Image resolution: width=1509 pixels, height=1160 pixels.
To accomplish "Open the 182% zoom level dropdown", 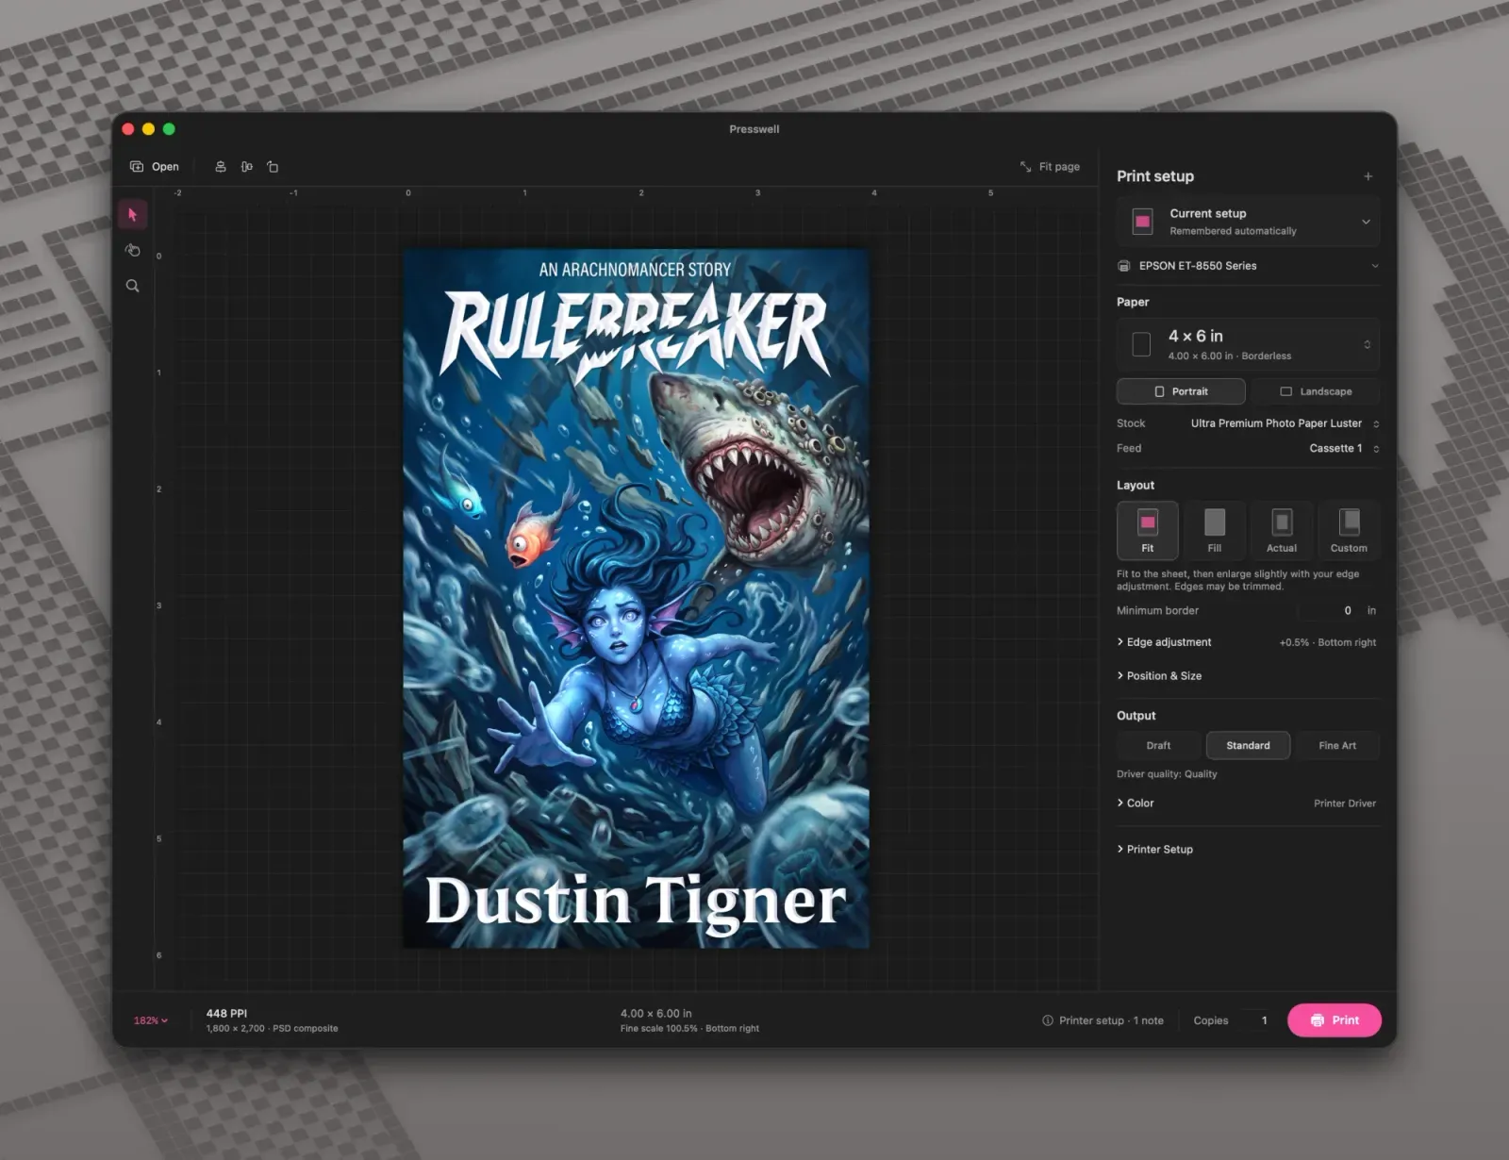I will click(x=151, y=1020).
